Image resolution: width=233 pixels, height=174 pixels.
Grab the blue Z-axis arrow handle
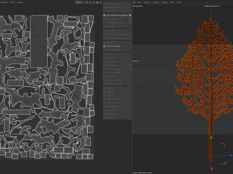pyautogui.click(x=231, y=155)
